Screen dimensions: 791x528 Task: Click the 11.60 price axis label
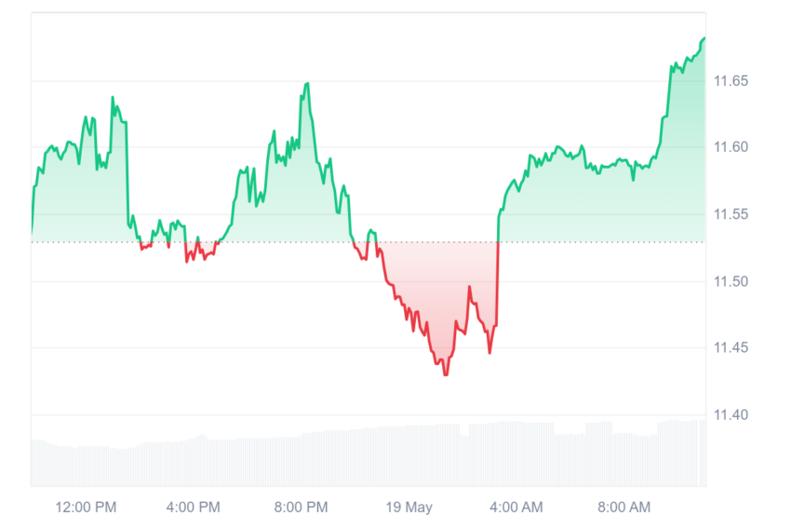(731, 147)
